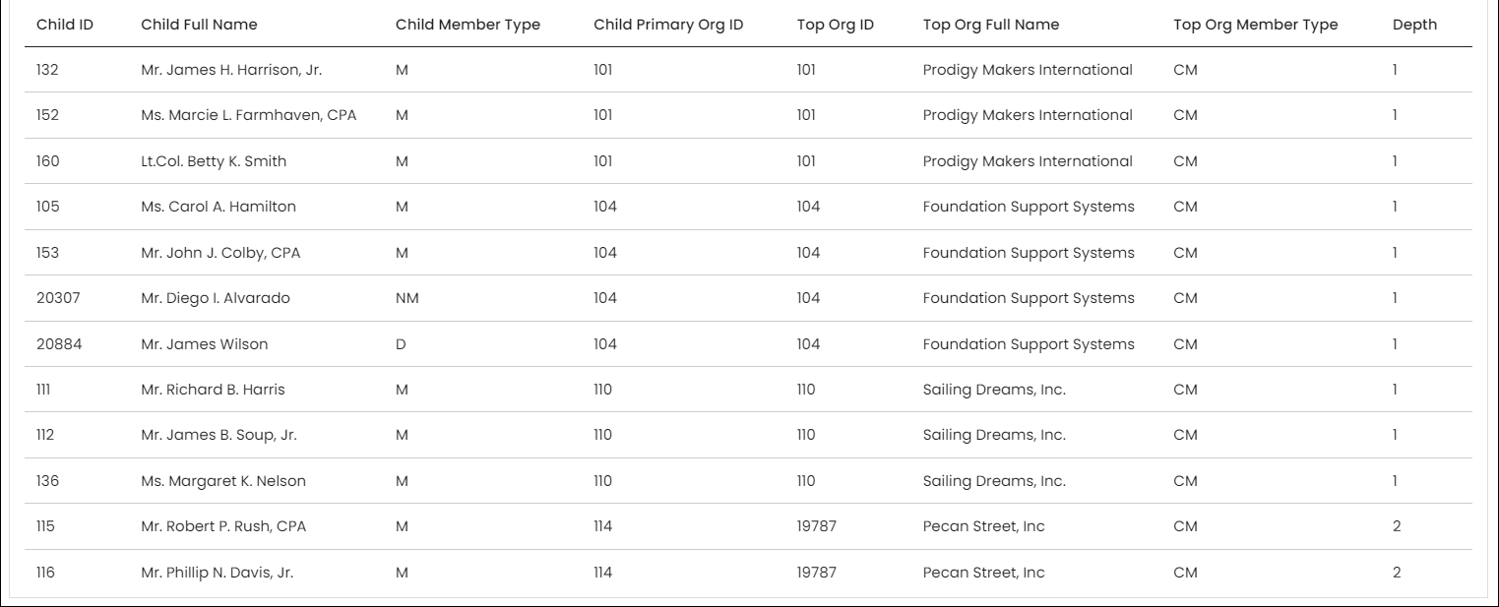
Task: Click on Ms. Marcie L. Farmhaven, CPA
Action: tap(249, 115)
